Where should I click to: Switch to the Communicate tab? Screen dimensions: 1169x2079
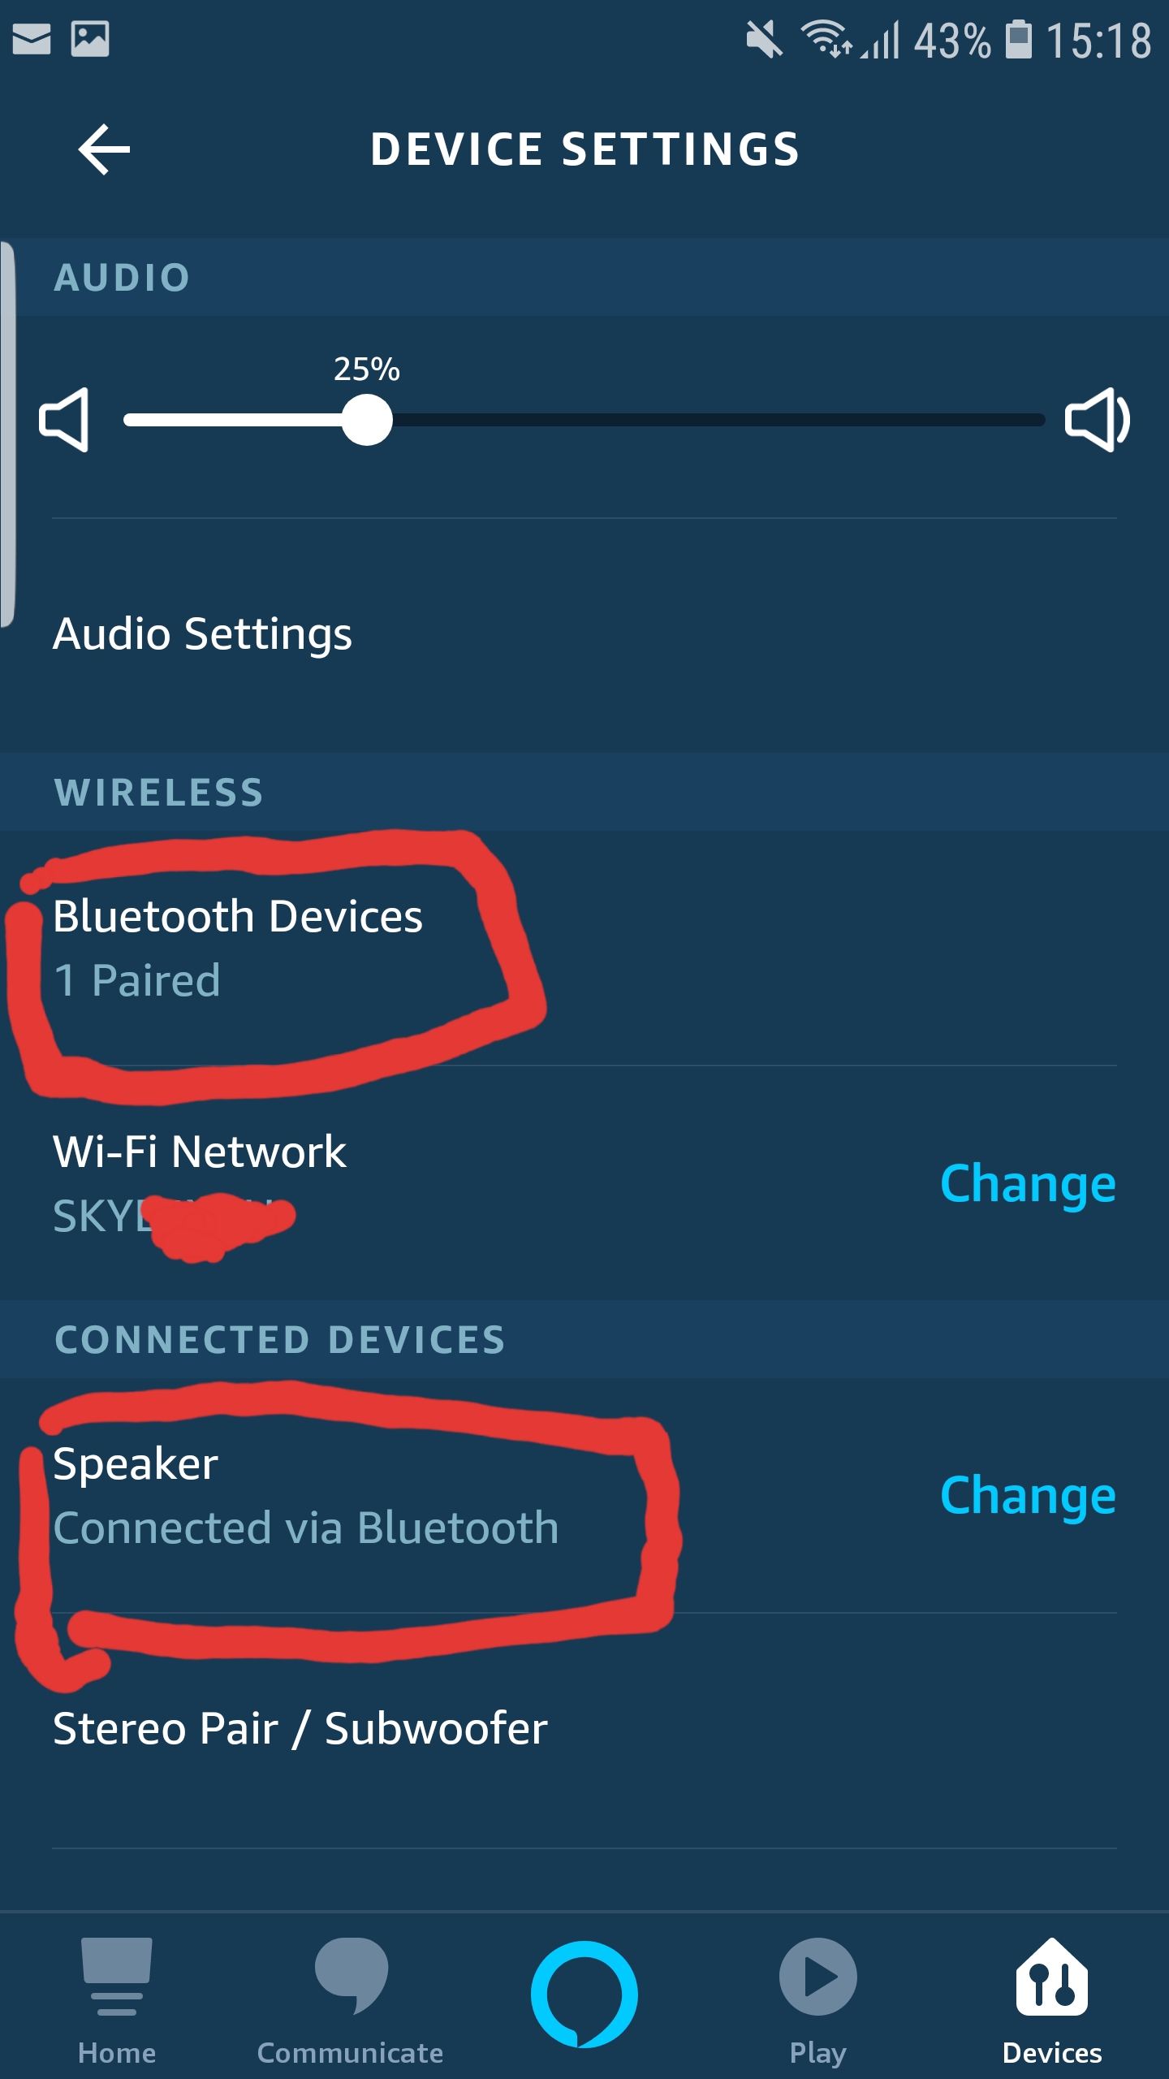click(x=350, y=1999)
